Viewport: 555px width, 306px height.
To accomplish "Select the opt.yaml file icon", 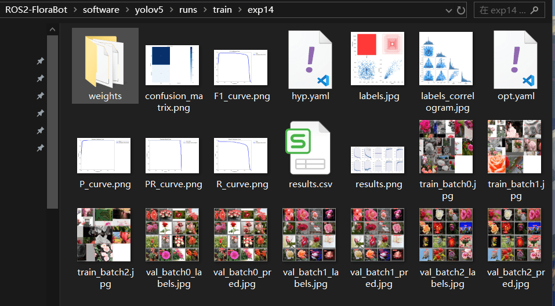I will coord(516,59).
